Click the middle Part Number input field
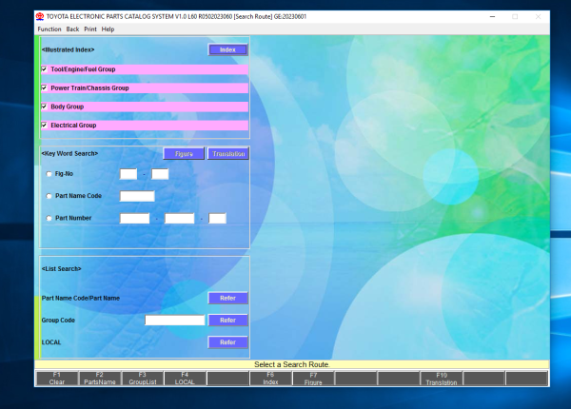The image size is (571, 409). tap(180, 219)
